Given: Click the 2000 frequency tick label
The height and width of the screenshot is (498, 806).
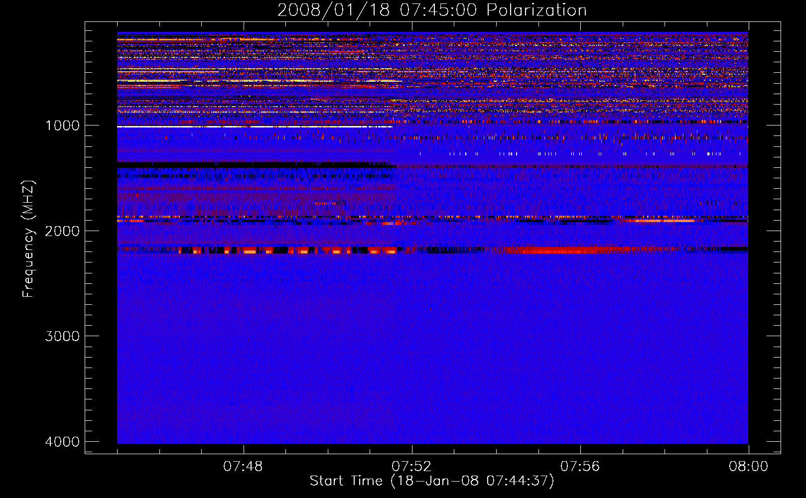Looking at the screenshot, I should coord(62,231).
